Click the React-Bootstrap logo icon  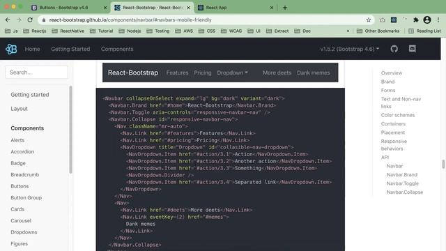(x=11, y=49)
